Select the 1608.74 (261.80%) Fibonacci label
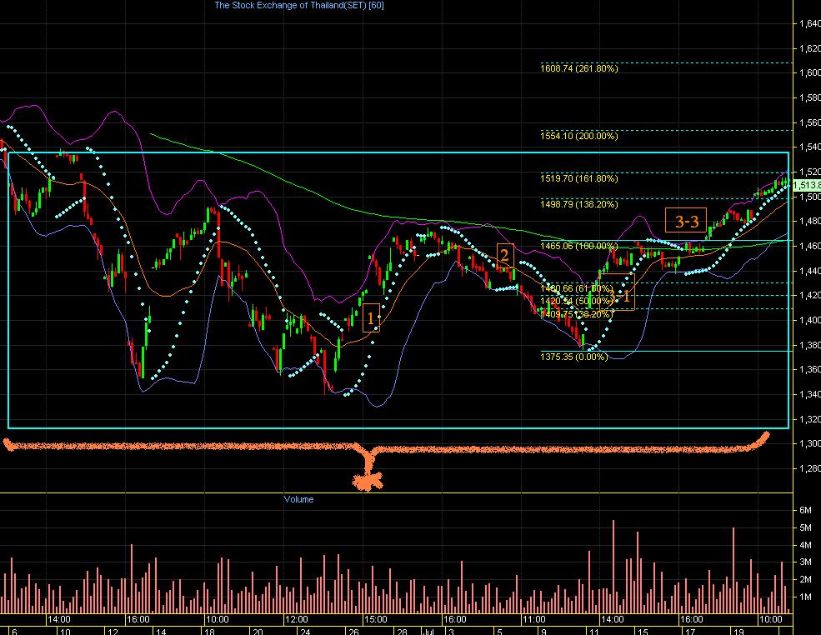The width and height of the screenshot is (821, 635). coord(579,68)
